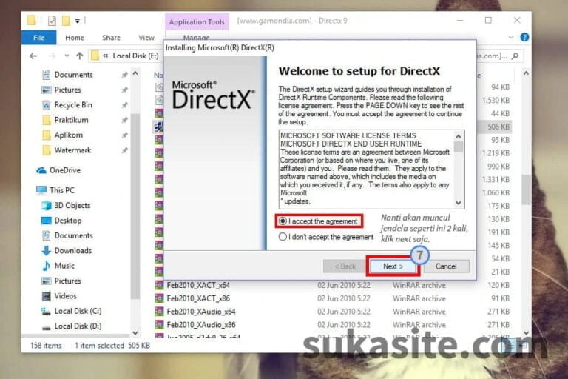
Task: Select 'I don't accept the agreement' option
Action: click(x=283, y=237)
